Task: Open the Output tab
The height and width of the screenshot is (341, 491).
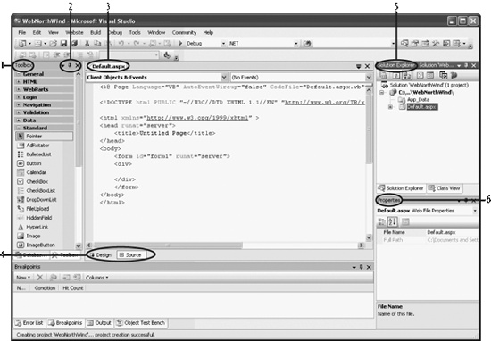Action: tap(99, 323)
